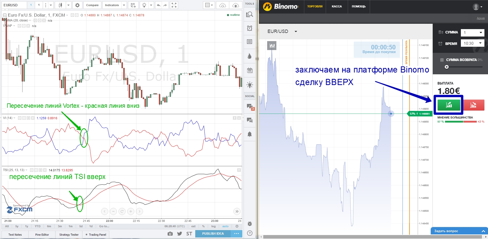
Task: Open Trading Panel tab
Action: 96,235
